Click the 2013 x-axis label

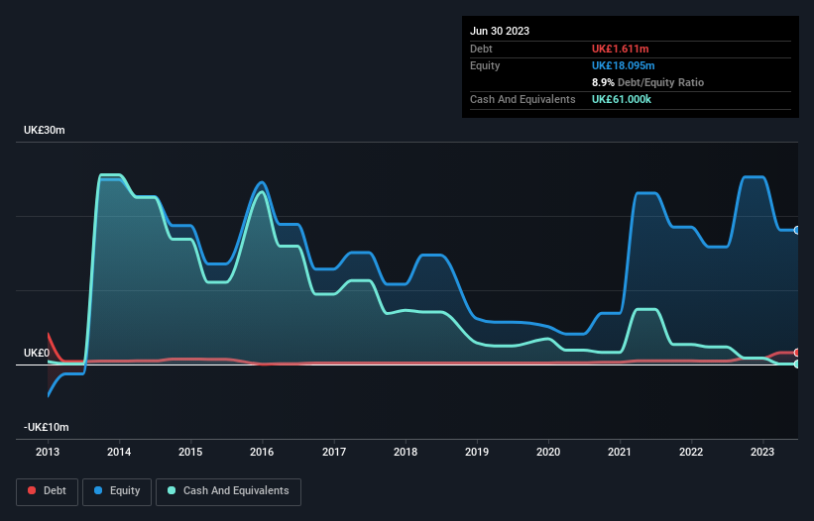tap(48, 452)
